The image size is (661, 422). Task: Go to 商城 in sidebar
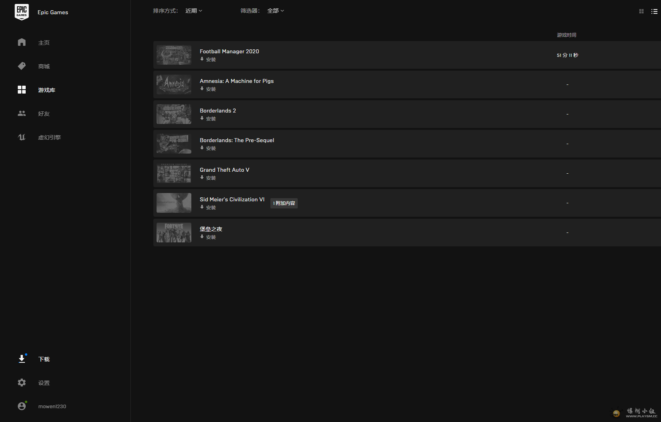click(44, 66)
